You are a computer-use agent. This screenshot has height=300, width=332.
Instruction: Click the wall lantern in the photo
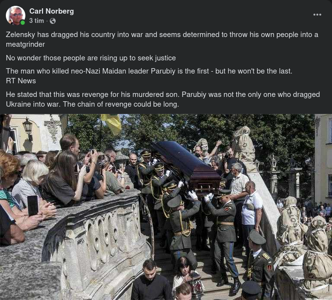point(28,129)
